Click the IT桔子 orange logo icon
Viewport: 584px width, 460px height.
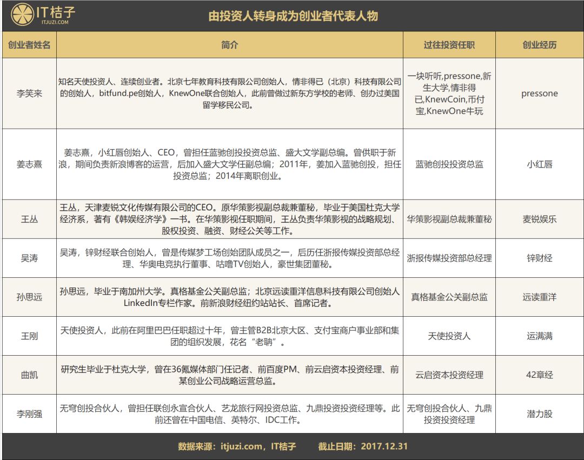coord(22,15)
